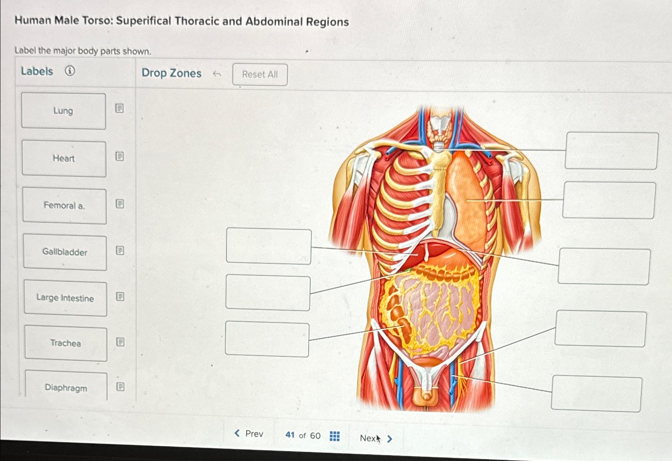Select the Trachea label box

tap(66, 344)
